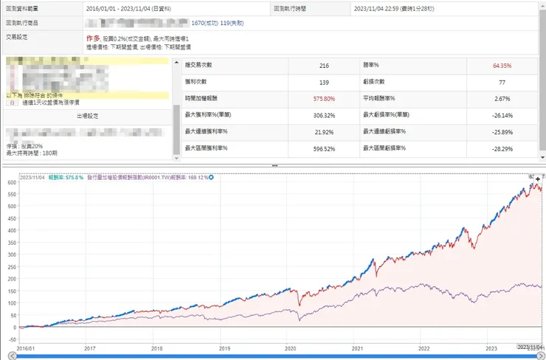The width and height of the screenshot is (546, 360).
Task: Click the 虧損次數 label cell
Action: pos(413,82)
